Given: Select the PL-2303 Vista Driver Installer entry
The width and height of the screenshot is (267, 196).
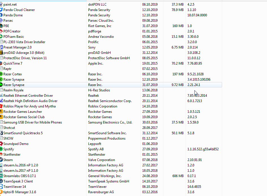Looking at the screenshot, I should coord(24,42).
